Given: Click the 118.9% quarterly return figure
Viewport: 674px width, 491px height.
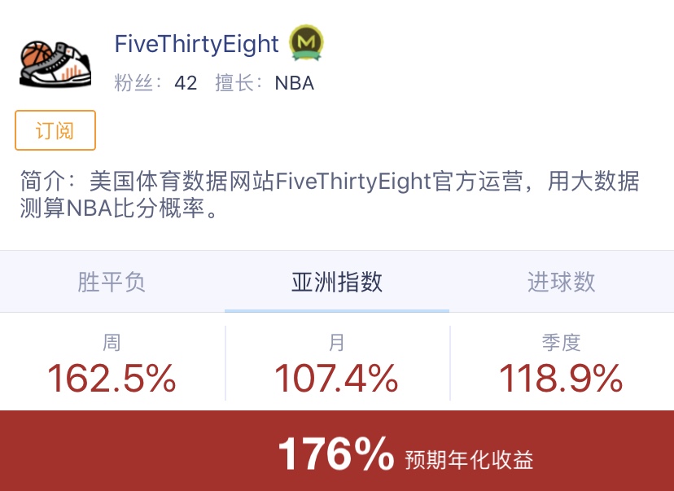Looking at the screenshot, I should coord(561,378).
